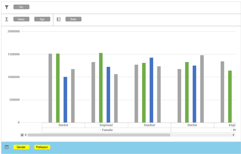This screenshot has width=241, height=154.
Task: Select the City filter field
Action: 21,7
